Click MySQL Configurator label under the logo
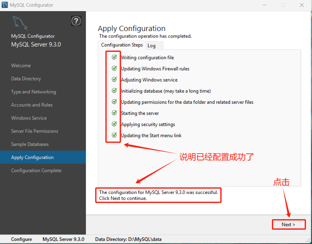Screen dimensions: 312x244 [33, 36]
